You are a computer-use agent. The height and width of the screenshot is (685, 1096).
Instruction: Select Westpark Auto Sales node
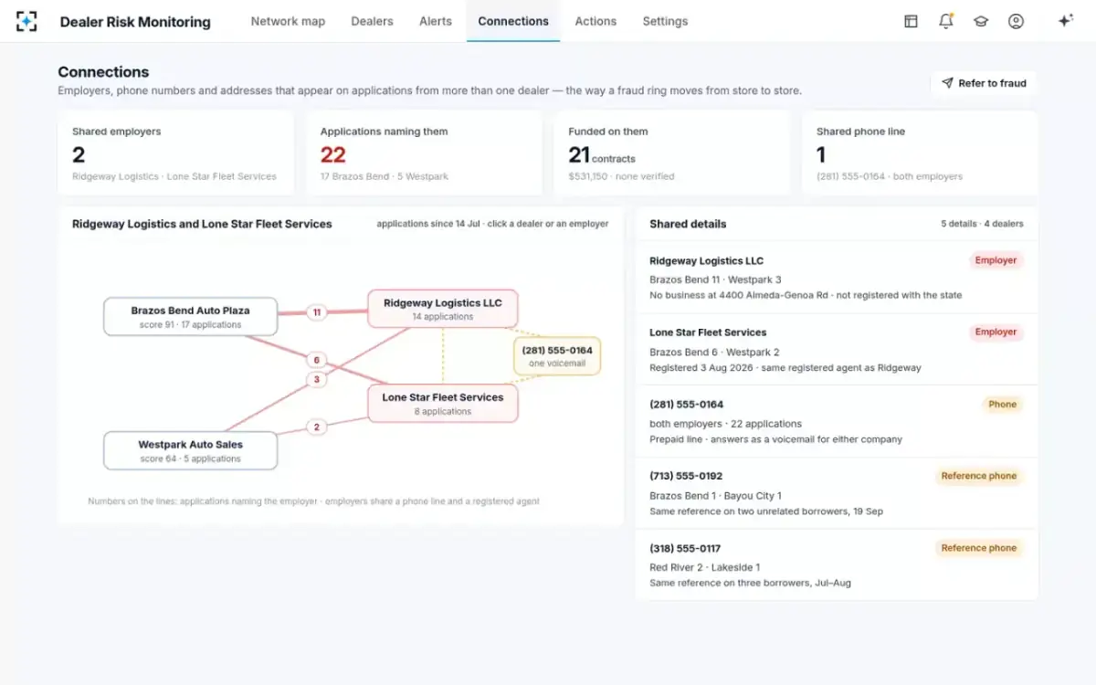(x=190, y=451)
